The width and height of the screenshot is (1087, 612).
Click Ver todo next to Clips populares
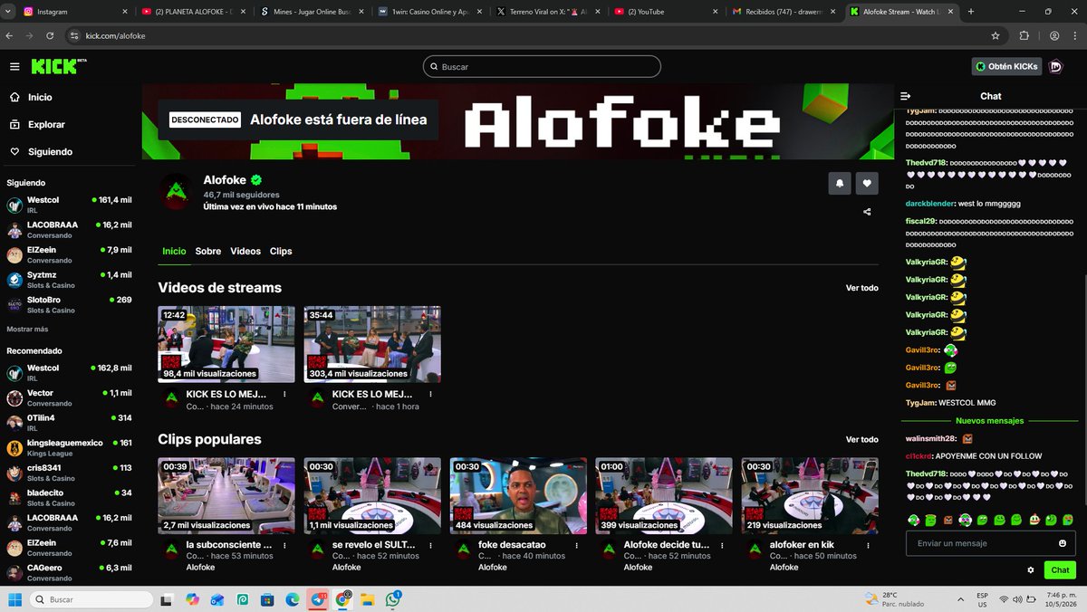click(x=861, y=439)
